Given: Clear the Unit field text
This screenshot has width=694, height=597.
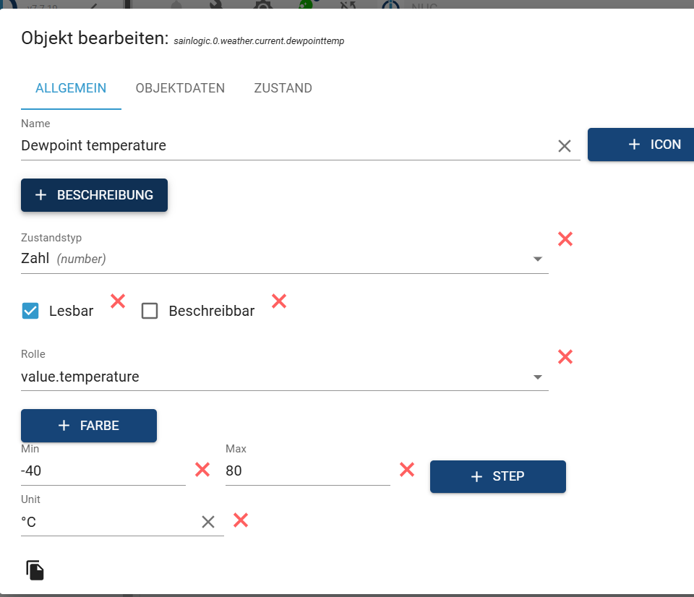Looking at the screenshot, I should click(208, 522).
